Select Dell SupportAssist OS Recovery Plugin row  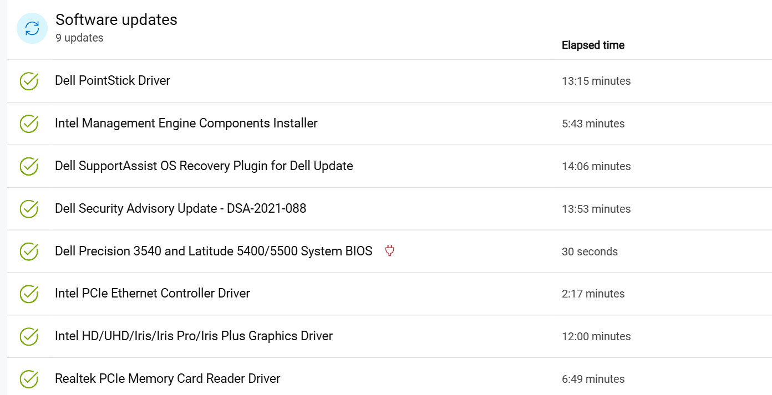tap(389, 166)
